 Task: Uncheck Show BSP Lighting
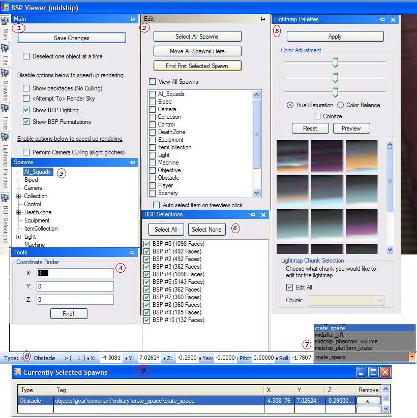(26, 110)
